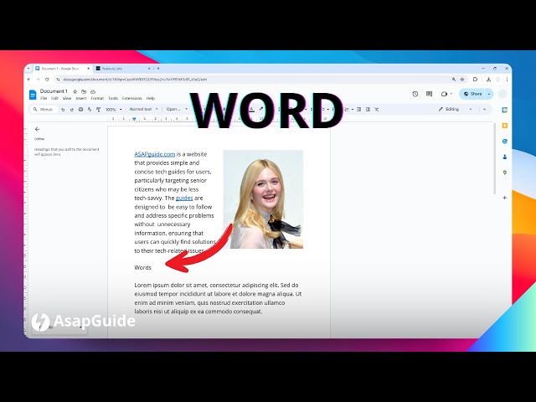Open the Editing mode dropdown
Image resolution: width=536 pixels, height=402 pixels.
(x=456, y=110)
